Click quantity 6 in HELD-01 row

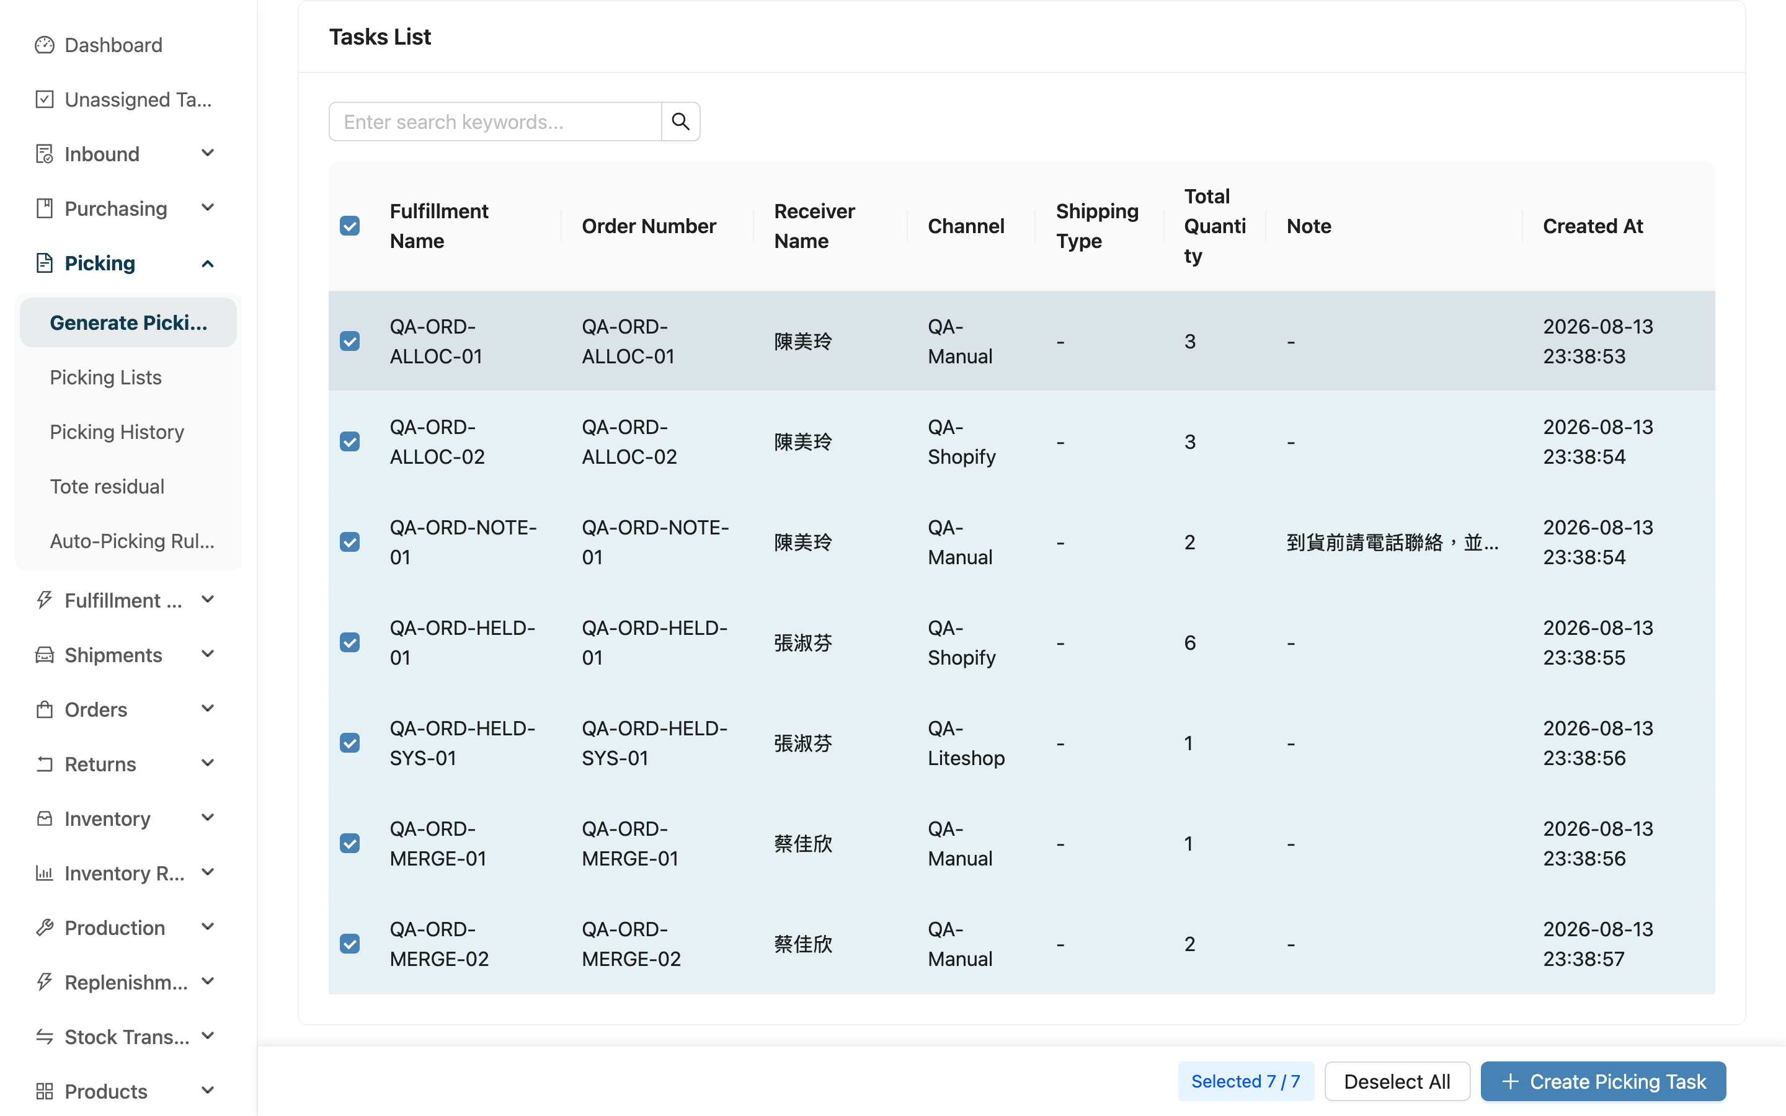(x=1189, y=643)
